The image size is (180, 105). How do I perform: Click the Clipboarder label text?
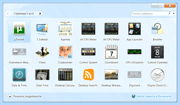pyautogui.click(x=65, y=62)
